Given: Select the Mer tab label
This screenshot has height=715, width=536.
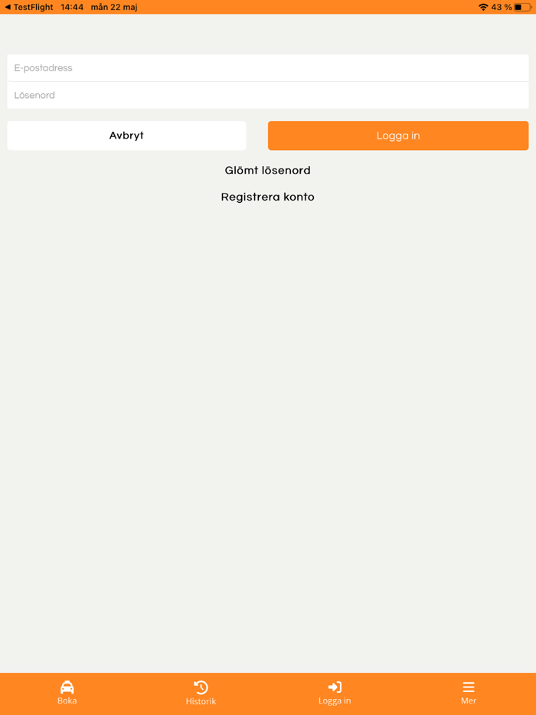Looking at the screenshot, I should coord(469,701).
